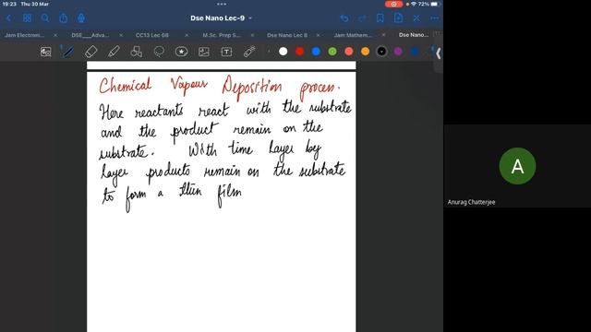Collapse the side panel with chevron handle

click(438, 53)
